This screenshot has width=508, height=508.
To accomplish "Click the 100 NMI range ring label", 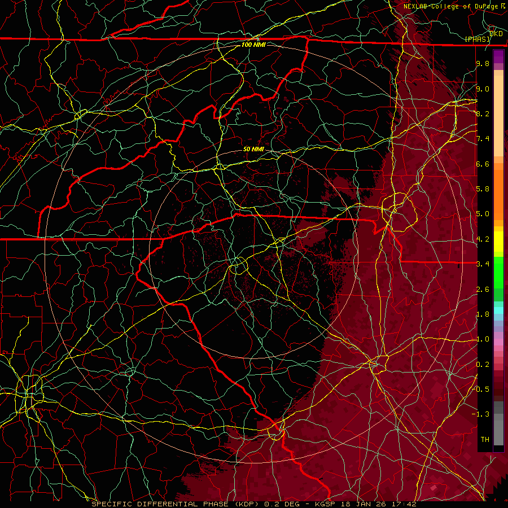I will (253, 45).
